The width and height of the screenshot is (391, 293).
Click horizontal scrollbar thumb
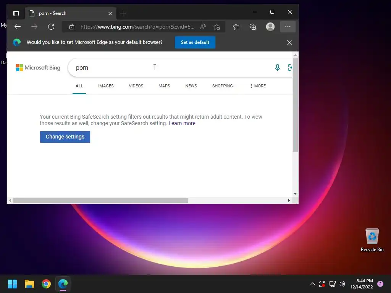101,201
